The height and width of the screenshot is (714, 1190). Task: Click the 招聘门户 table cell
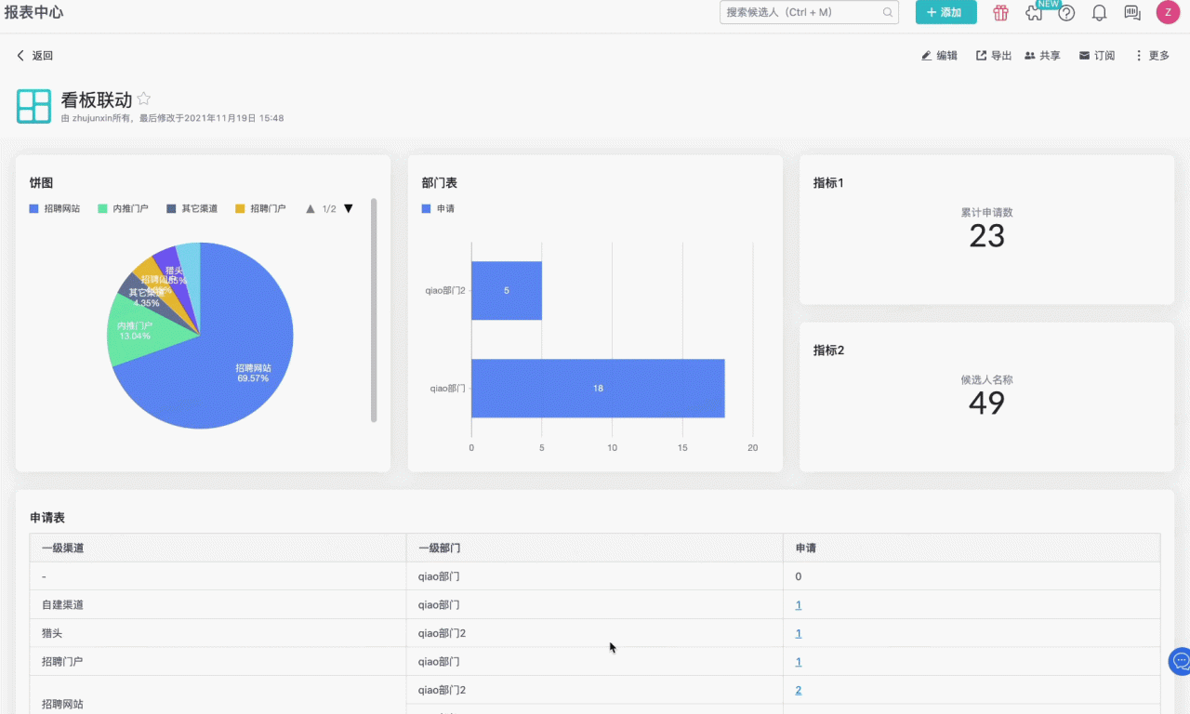click(x=218, y=662)
